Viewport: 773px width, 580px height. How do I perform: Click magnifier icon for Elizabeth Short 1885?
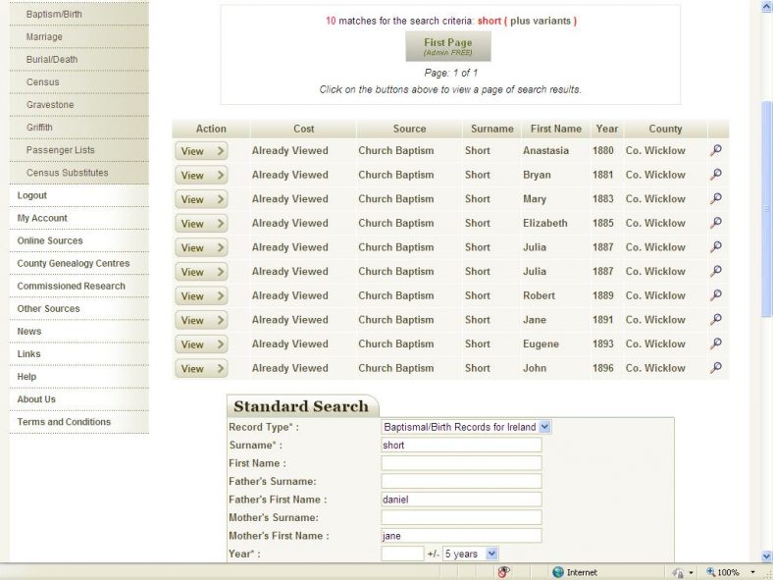click(x=716, y=223)
